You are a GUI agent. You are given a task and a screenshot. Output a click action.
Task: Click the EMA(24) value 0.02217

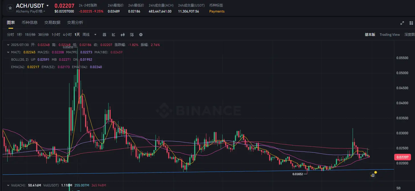pyautogui.click(x=33, y=67)
